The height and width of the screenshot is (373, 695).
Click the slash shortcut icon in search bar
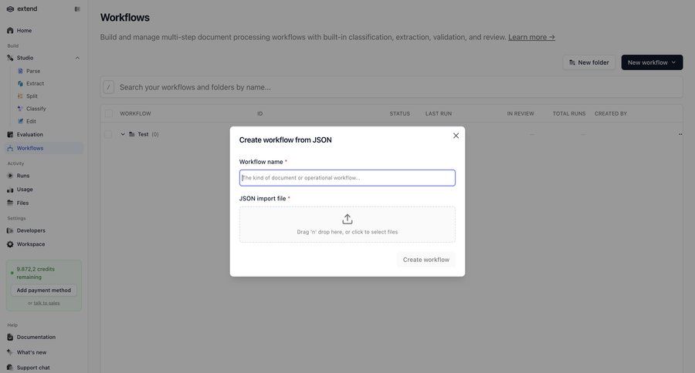tap(109, 87)
